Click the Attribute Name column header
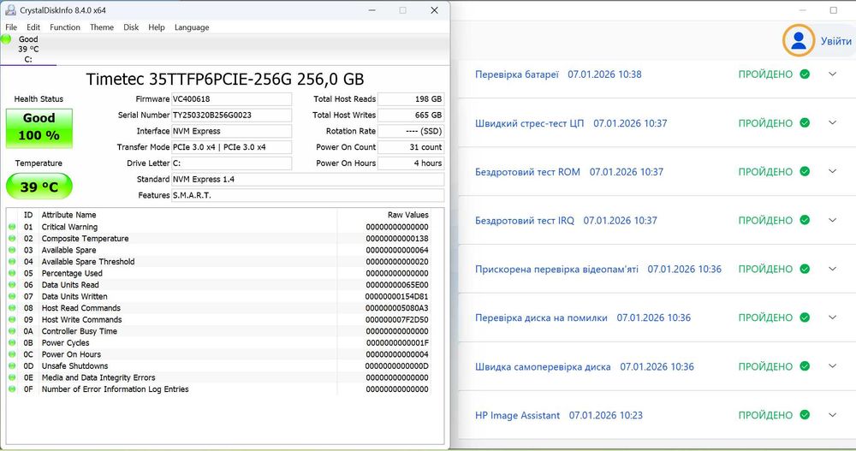Image resolution: width=856 pixels, height=451 pixels. pyautogui.click(x=68, y=215)
